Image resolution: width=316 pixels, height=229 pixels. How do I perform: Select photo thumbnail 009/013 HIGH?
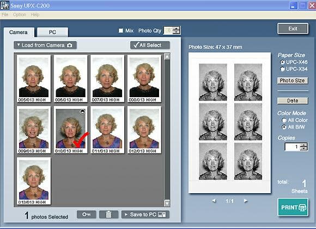(x=34, y=130)
